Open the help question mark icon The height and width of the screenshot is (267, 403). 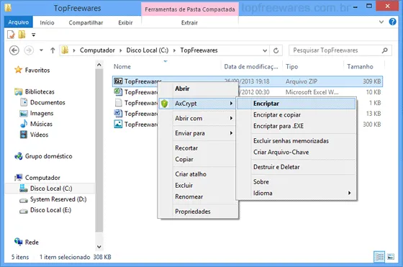[x=392, y=22]
